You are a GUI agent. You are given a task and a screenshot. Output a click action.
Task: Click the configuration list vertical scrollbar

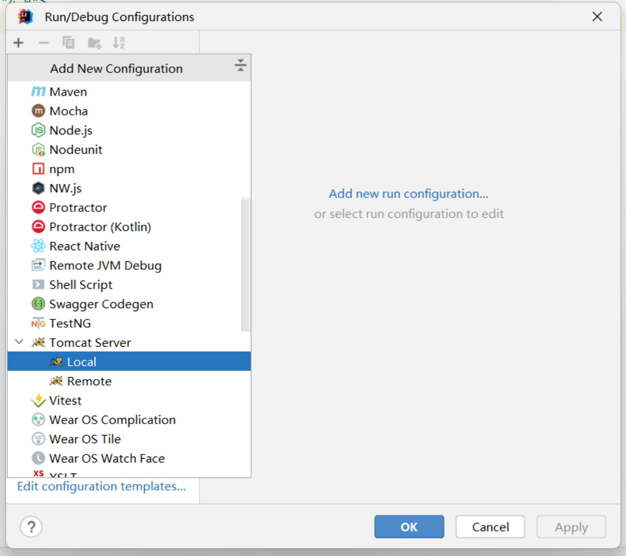point(245,265)
